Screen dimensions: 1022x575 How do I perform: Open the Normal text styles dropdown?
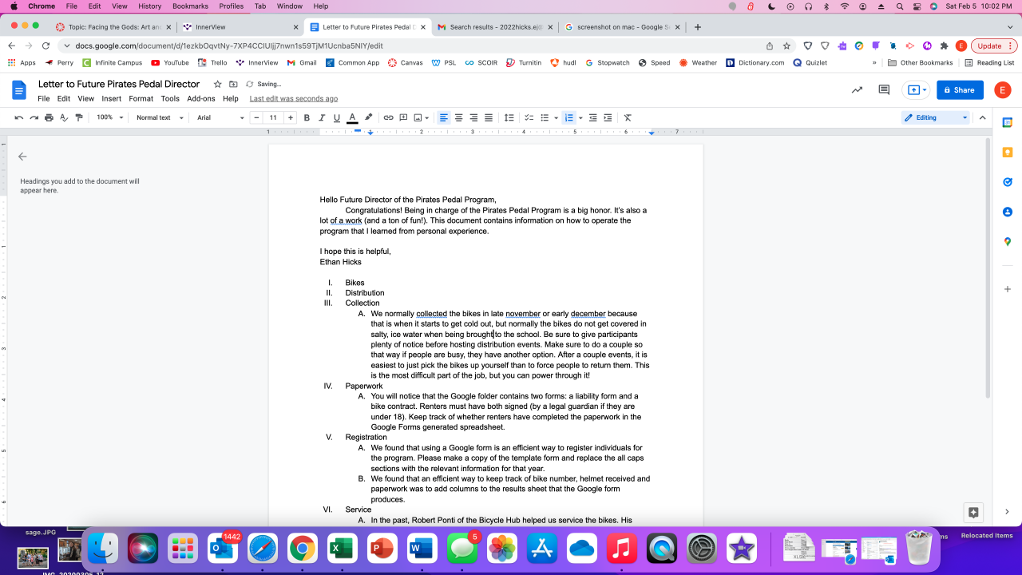[160, 117]
